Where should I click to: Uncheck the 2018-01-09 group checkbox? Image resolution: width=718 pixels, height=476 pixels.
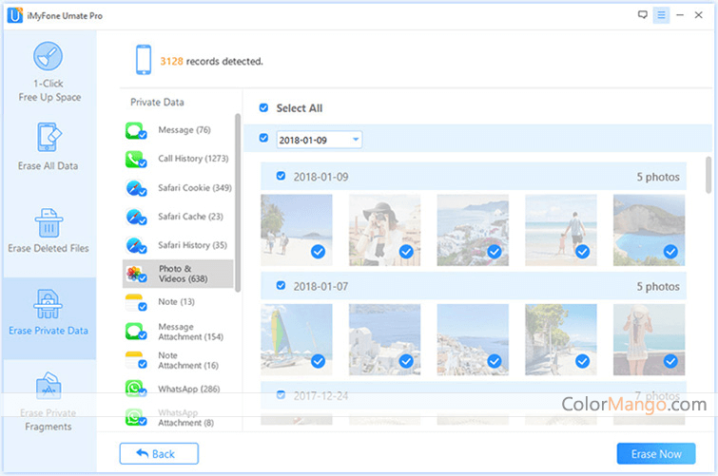click(x=281, y=176)
